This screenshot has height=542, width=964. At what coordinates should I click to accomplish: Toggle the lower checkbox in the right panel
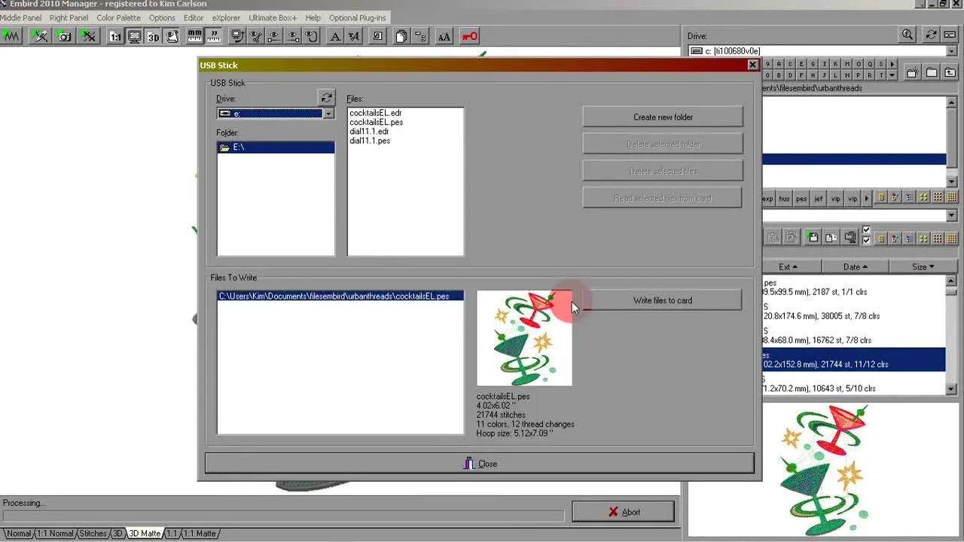pyautogui.click(x=866, y=240)
